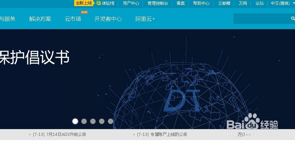Click the search magnifier icon

click(x=293, y=19)
